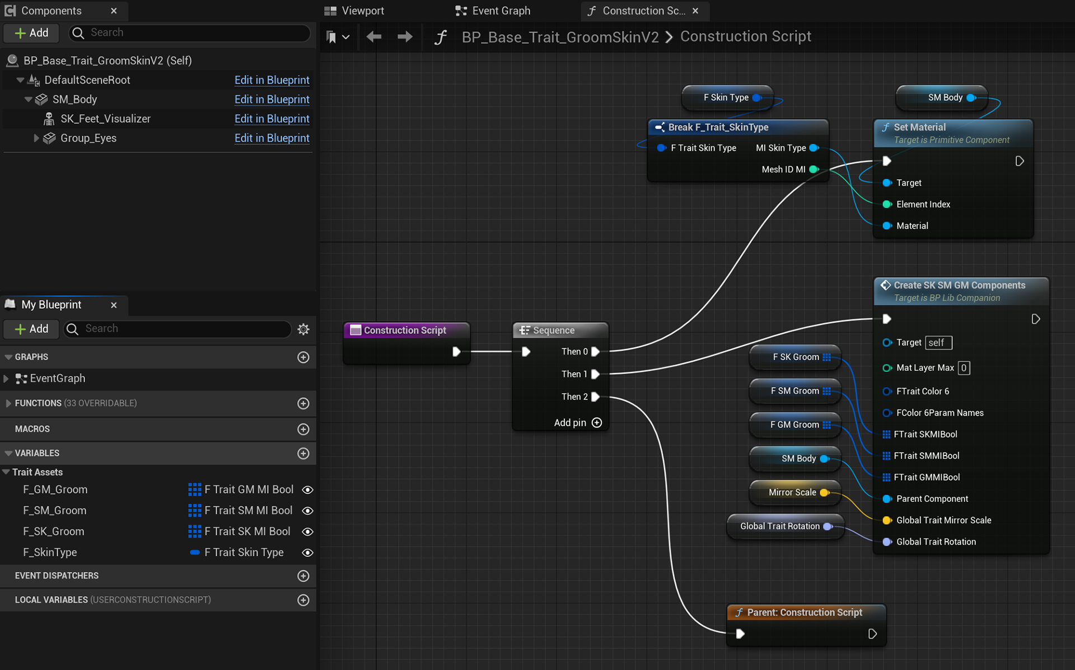Screen dimensions: 1075x670
Task: Toggle visibility eye for F_SkinType
Action: (307, 553)
